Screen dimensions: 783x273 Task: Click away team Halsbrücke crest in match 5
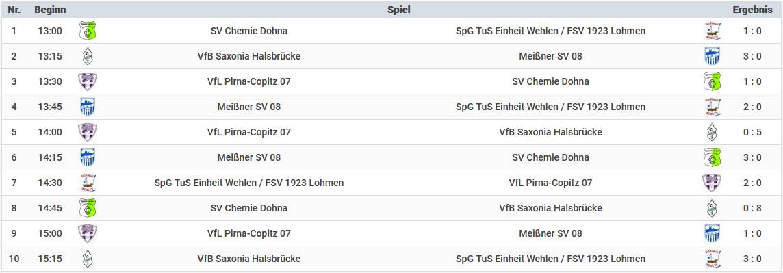pyautogui.click(x=712, y=132)
